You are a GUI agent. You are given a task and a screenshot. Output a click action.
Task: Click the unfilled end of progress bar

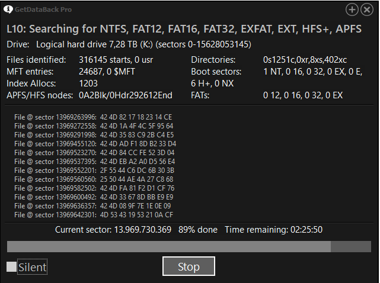(351, 246)
